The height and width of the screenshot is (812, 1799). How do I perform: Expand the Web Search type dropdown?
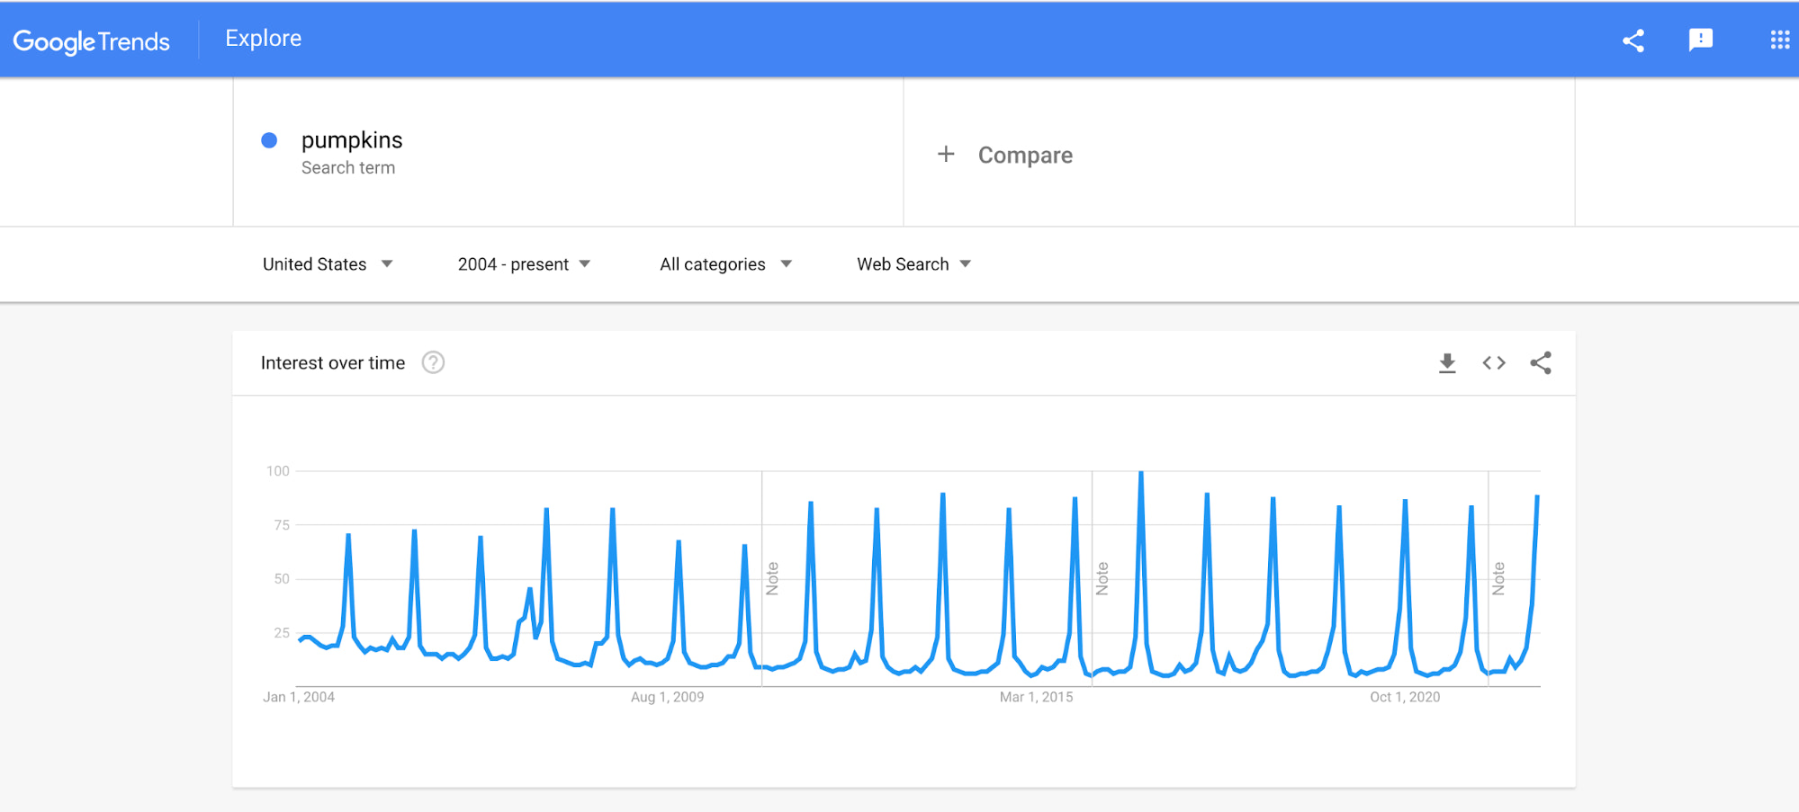(913, 264)
